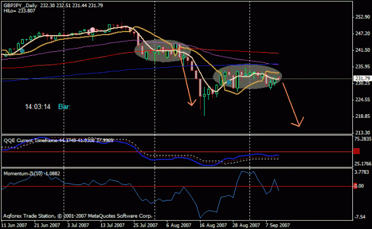The height and width of the screenshot is (229, 372).
Task: Click the 13 Jul 2007 date label
Action: coord(112,225)
